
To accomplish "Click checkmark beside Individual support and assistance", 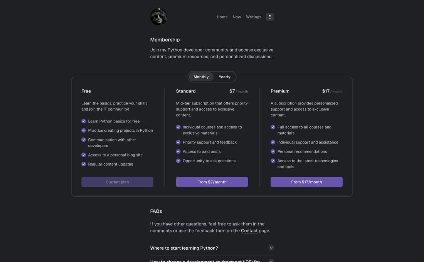I will click(273, 142).
